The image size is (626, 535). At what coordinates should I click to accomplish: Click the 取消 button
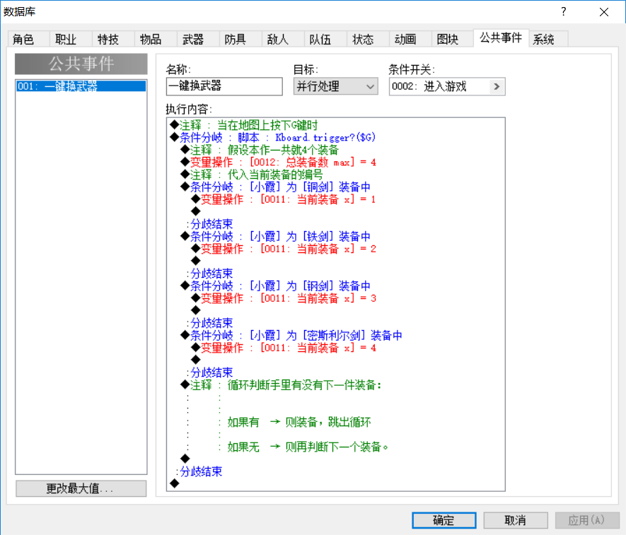pyautogui.click(x=516, y=520)
